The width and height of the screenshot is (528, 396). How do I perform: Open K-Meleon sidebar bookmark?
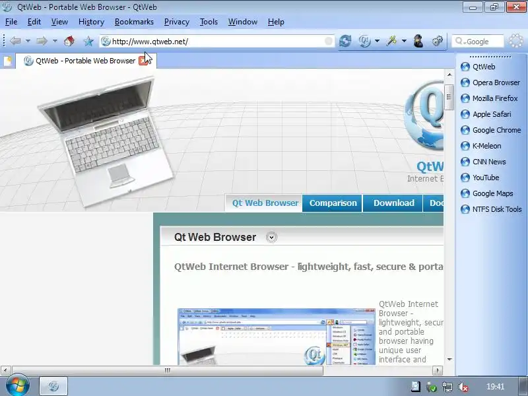(x=480, y=146)
